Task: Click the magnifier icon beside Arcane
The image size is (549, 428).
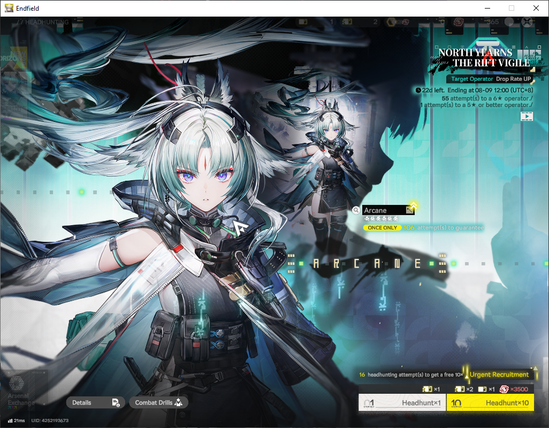Action: point(356,210)
